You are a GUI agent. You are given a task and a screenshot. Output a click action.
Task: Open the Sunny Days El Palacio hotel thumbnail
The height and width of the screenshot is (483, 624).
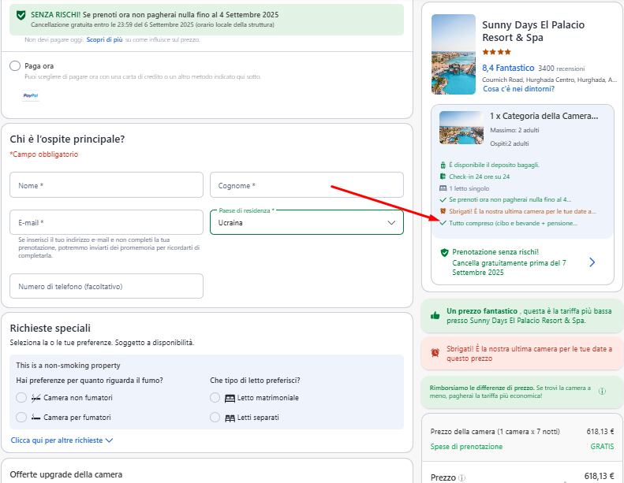click(x=454, y=54)
